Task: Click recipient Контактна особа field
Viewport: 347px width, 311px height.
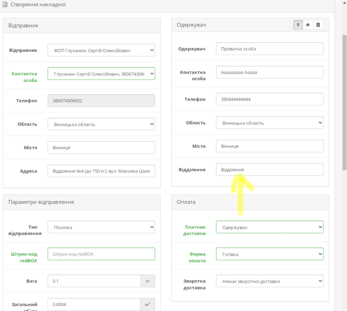Action: click(x=269, y=72)
